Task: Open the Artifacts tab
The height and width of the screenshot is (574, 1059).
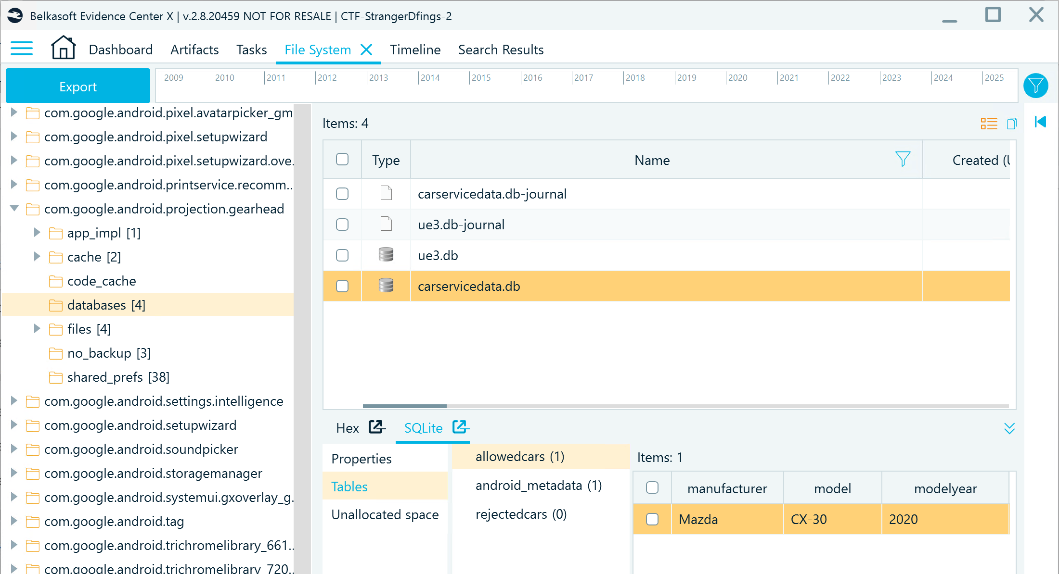Action: coord(194,50)
